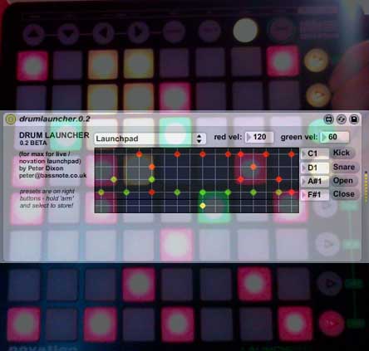This screenshot has height=351, width=369.
Task: Toggle the drumlauncher device activator circle
Action: [11, 119]
